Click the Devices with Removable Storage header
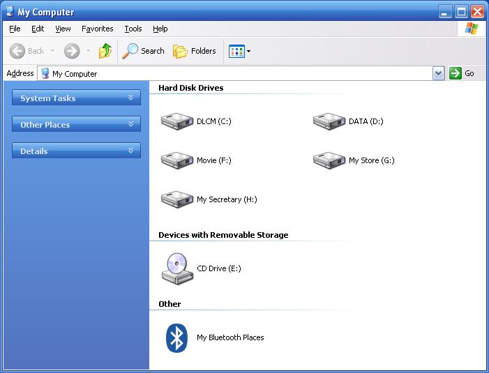 tap(223, 235)
